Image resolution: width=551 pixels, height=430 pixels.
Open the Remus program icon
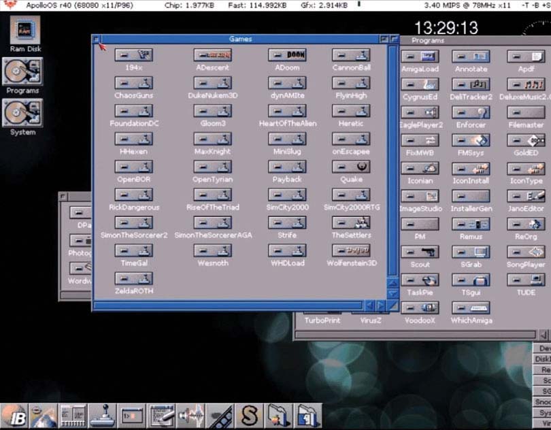point(471,225)
